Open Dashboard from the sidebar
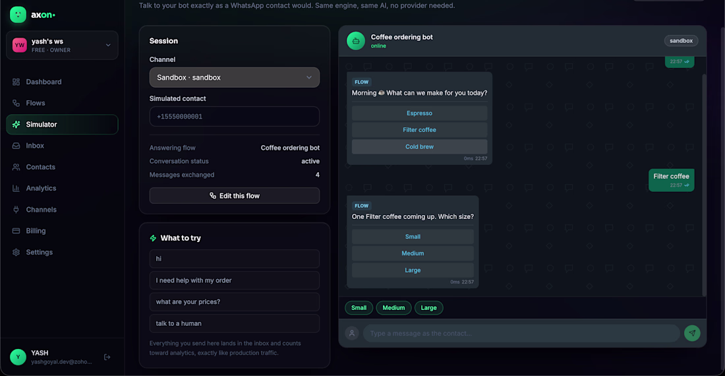This screenshot has height=376, width=725. click(x=62, y=82)
